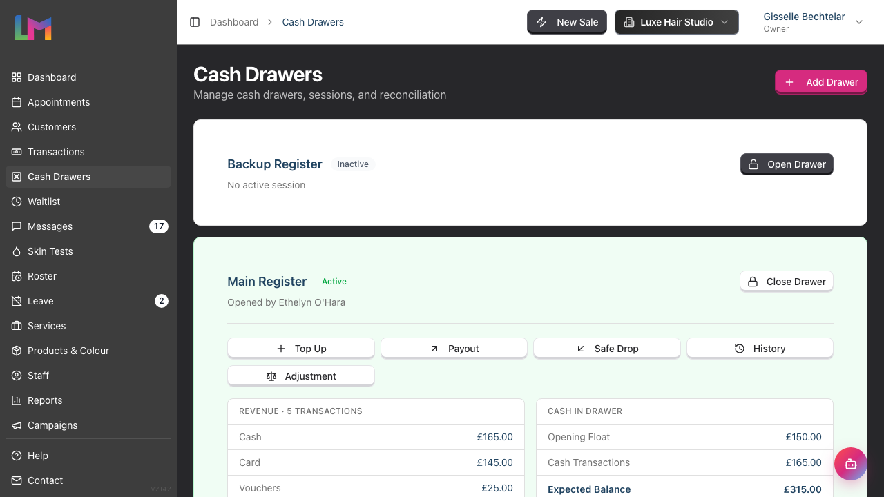Expand the Gisselle Bechtelar user menu
Image resolution: width=884 pixels, height=497 pixels.
click(x=813, y=22)
